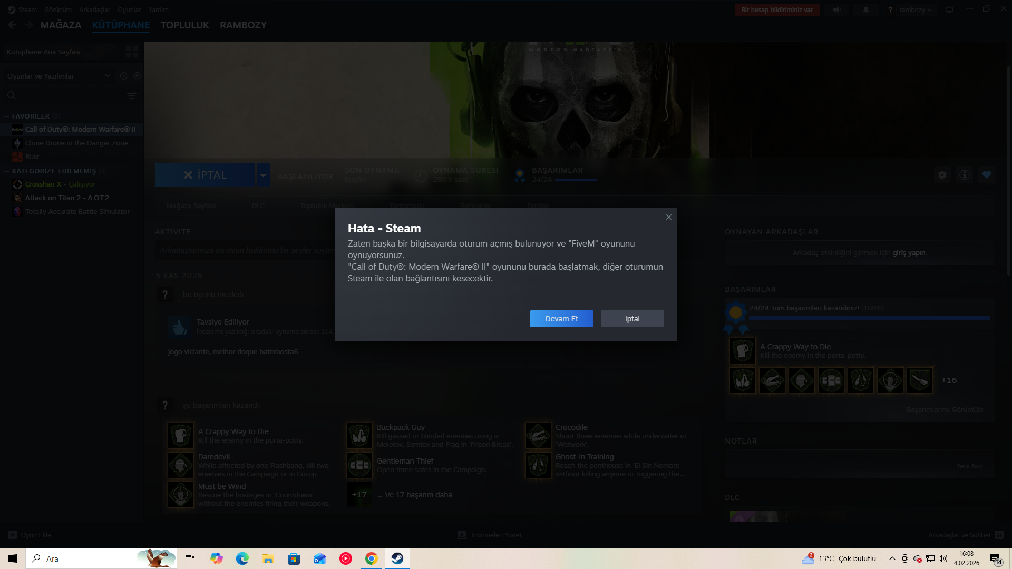This screenshot has width=1012, height=569.
Task: Open the Oyunlar menu
Action: point(129,10)
